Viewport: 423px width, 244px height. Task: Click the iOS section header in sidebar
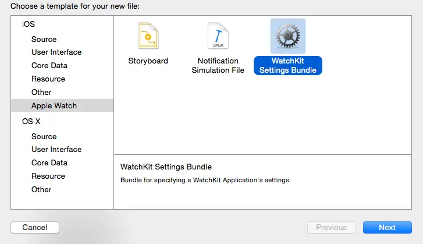pyautogui.click(x=28, y=24)
